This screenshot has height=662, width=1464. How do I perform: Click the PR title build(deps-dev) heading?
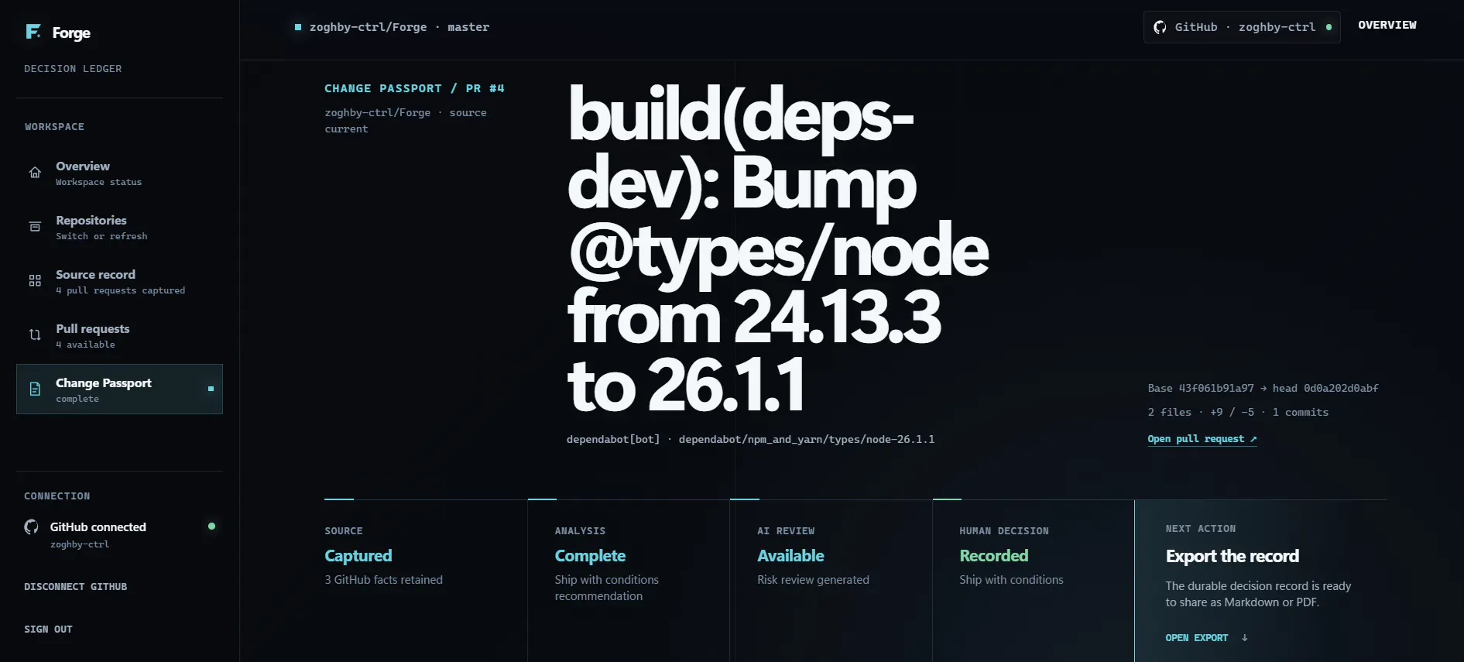click(x=778, y=249)
